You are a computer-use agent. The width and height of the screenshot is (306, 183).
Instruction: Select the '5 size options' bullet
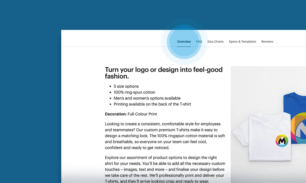pos(126,86)
